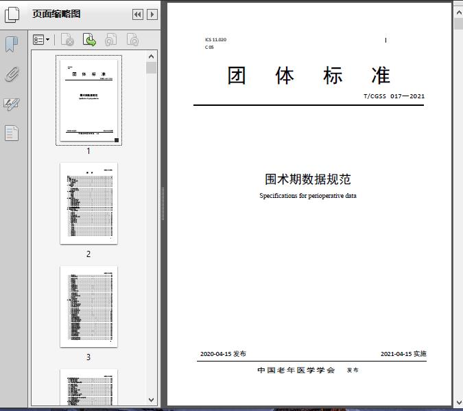463x411 pixels.
Task: Click the page number label '1' under thumbnail
Action: 88,151
